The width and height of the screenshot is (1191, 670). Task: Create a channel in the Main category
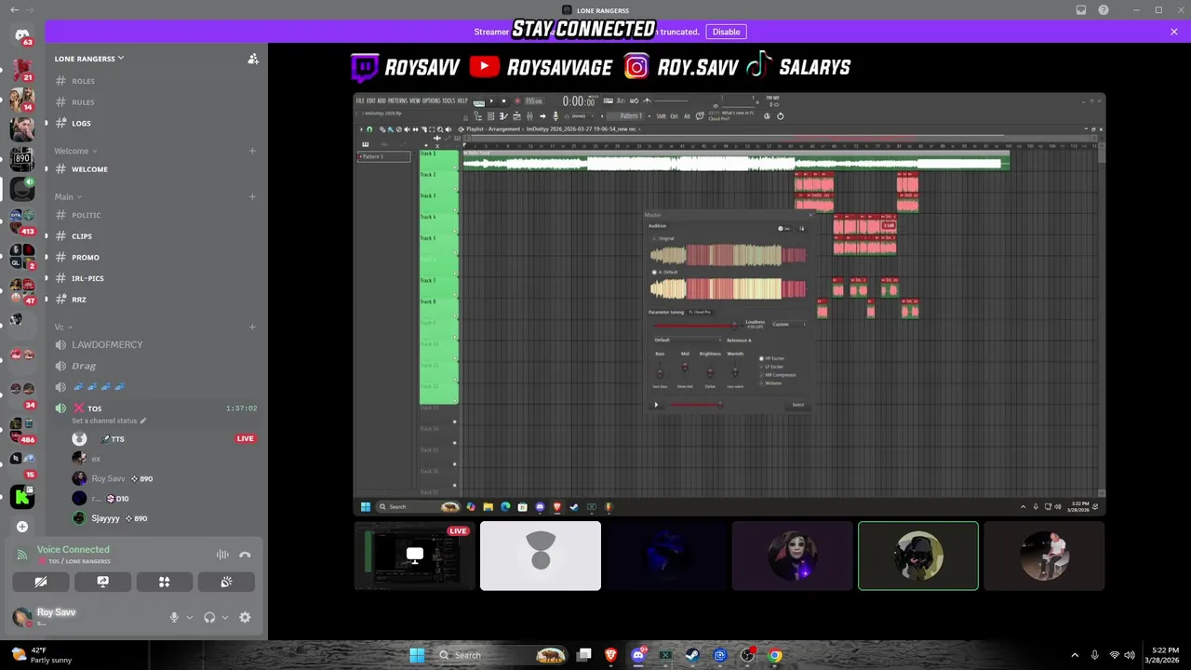[x=252, y=197]
